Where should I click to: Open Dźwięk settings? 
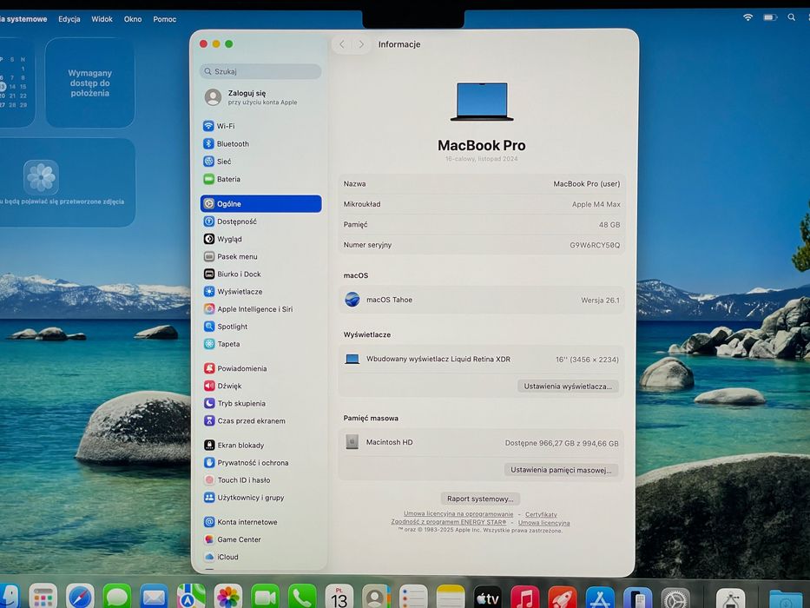[x=260, y=386]
